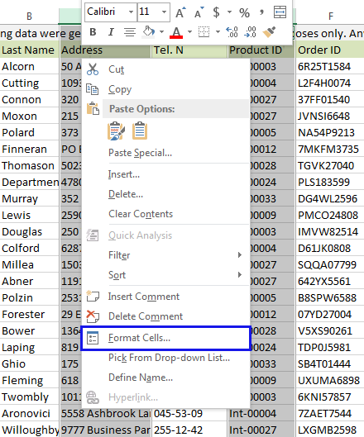This screenshot has width=364, height=437.
Task: Click the Delete Comment icon
Action: click(x=93, y=316)
